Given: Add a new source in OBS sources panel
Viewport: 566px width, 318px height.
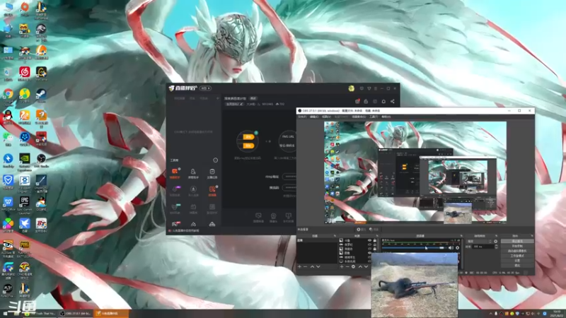Looking at the screenshot, I should tap(342, 267).
